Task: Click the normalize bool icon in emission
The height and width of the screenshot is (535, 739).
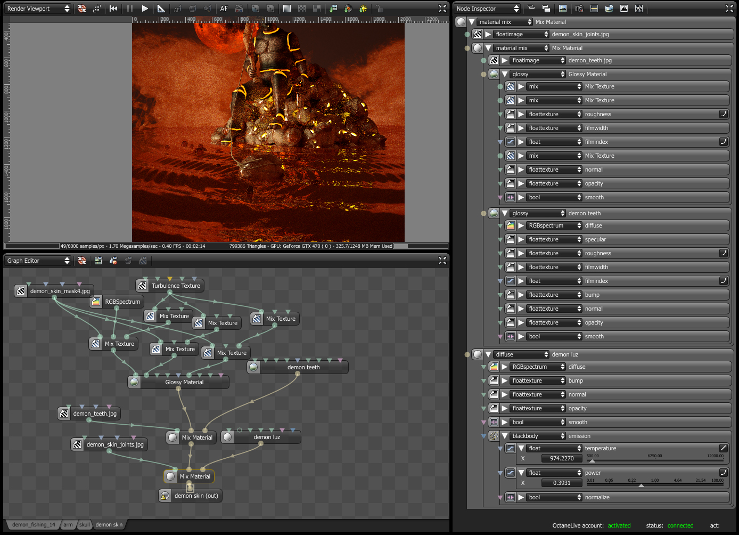Action: point(511,497)
